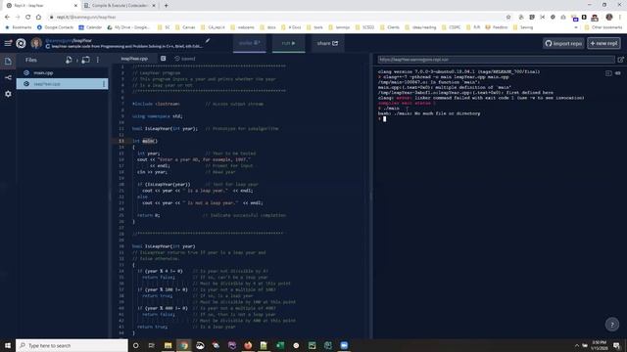Screen dimensions: 627x352
Task: Edit the repl name with pencil icon
Action: point(208,40)
